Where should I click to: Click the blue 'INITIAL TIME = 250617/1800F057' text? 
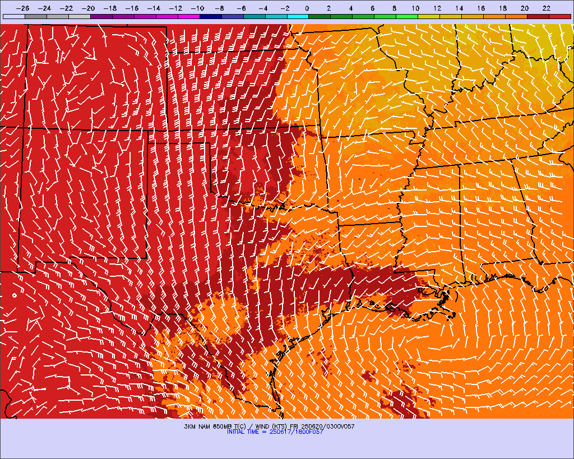275,432
